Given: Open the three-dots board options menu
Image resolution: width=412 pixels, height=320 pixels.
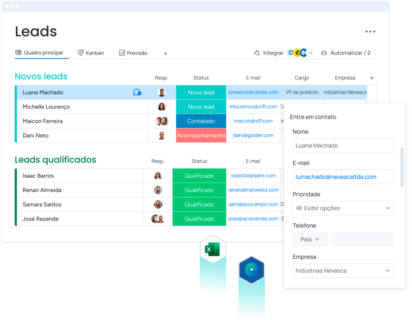Looking at the screenshot, I should click(370, 32).
